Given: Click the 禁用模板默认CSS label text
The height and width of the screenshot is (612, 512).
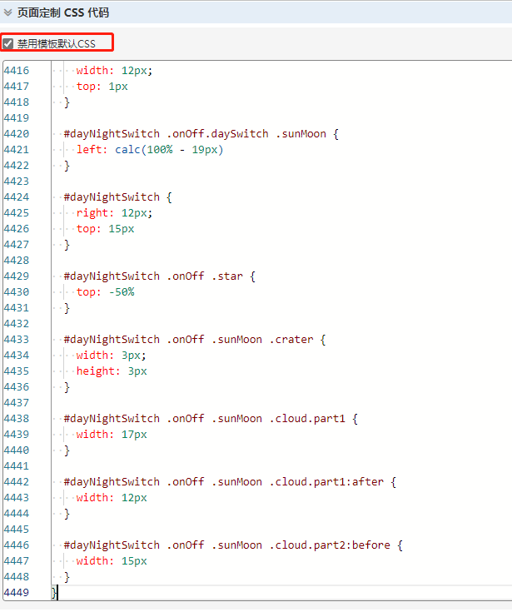Looking at the screenshot, I should click(57, 43).
